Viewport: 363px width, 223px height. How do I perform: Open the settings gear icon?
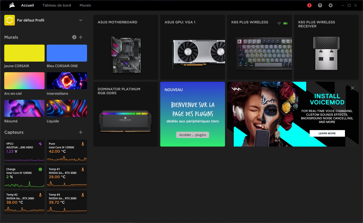pyautogui.click(x=331, y=5)
